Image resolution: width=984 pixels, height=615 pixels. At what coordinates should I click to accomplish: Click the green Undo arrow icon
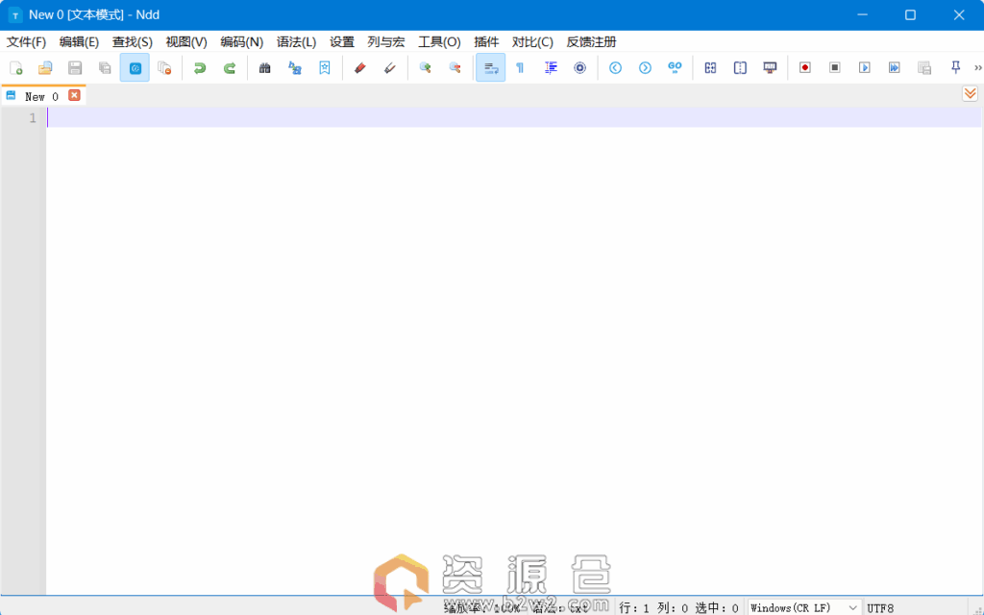click(x=200, y=68)
